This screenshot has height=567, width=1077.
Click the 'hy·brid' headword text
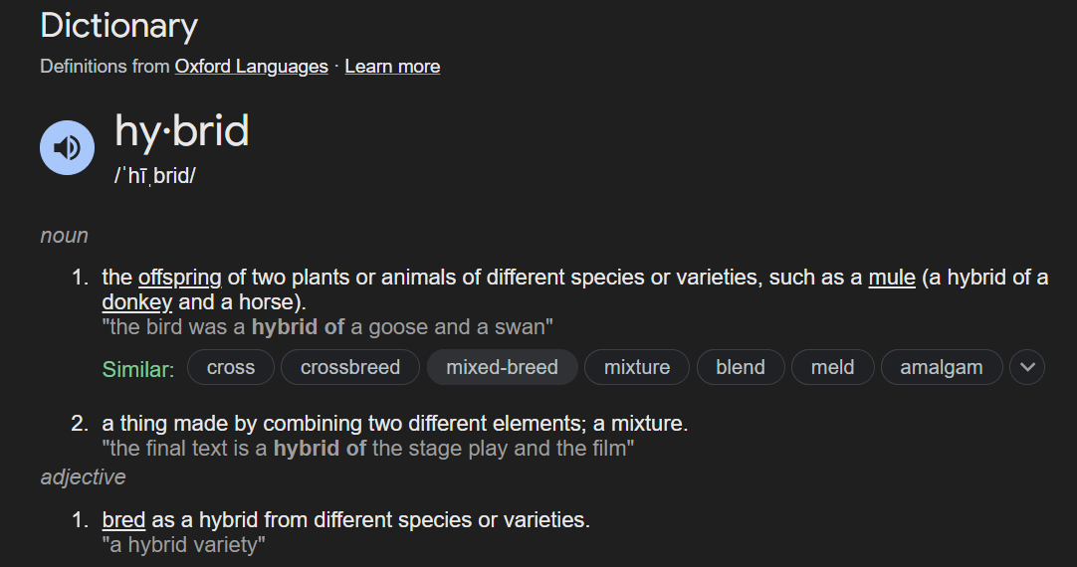tap(182, 131)
